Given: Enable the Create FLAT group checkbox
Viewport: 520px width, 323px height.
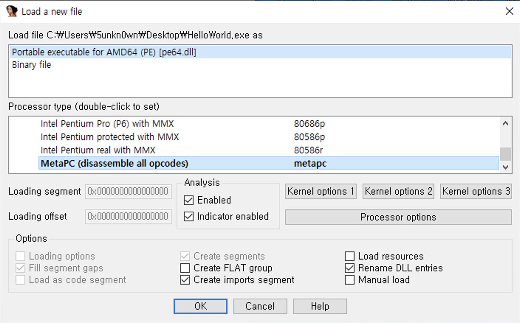Looking at the screenshot, I should click(x=185, y=268).
